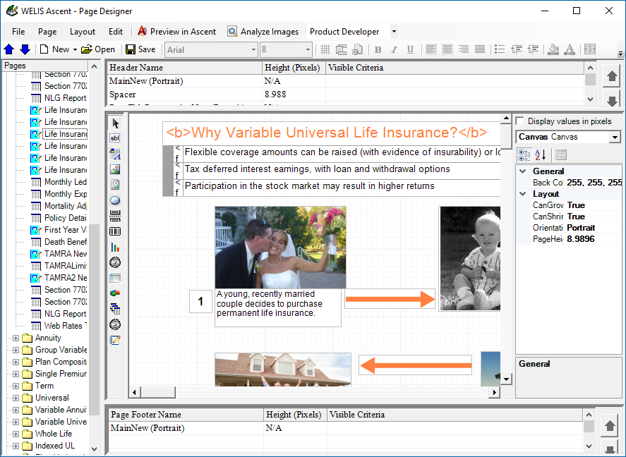Select the barcode tool
The width and height of the screenshot is (626, 457).
point(116,231)
